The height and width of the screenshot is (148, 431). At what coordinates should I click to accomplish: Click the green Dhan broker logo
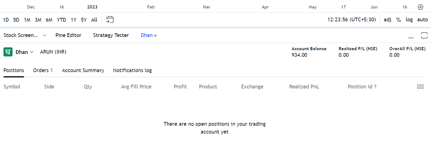(x=8, y=52)
